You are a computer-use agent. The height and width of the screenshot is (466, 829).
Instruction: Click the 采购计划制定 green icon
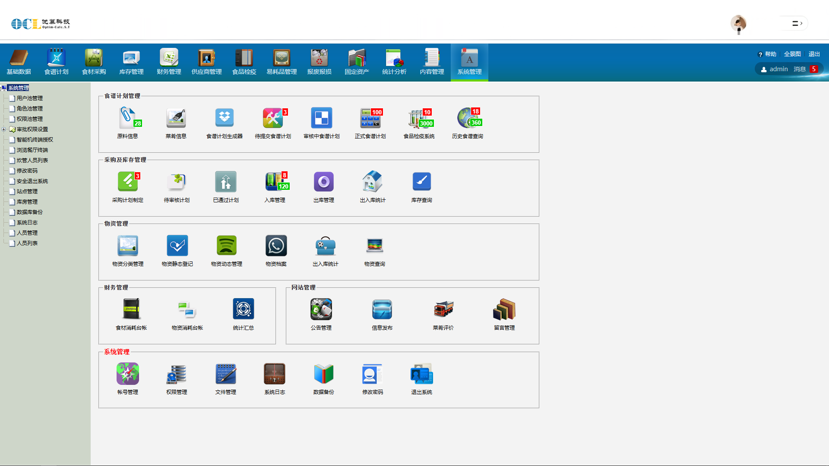128,182
